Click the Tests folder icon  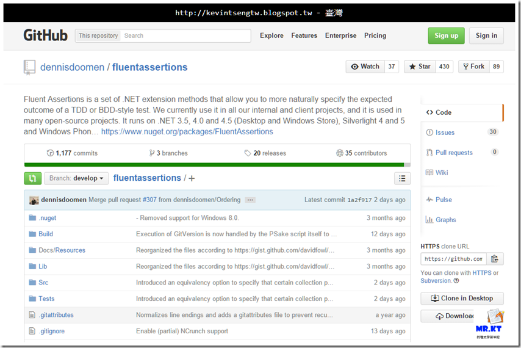point(32,299)
